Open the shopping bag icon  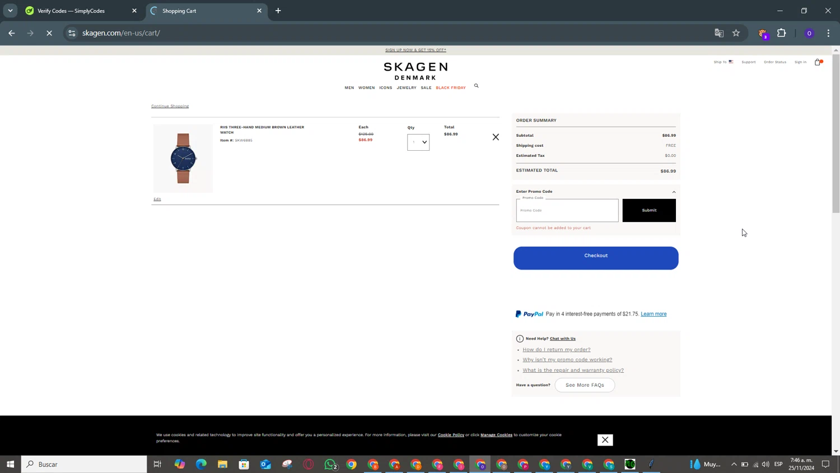coord(818,62)
